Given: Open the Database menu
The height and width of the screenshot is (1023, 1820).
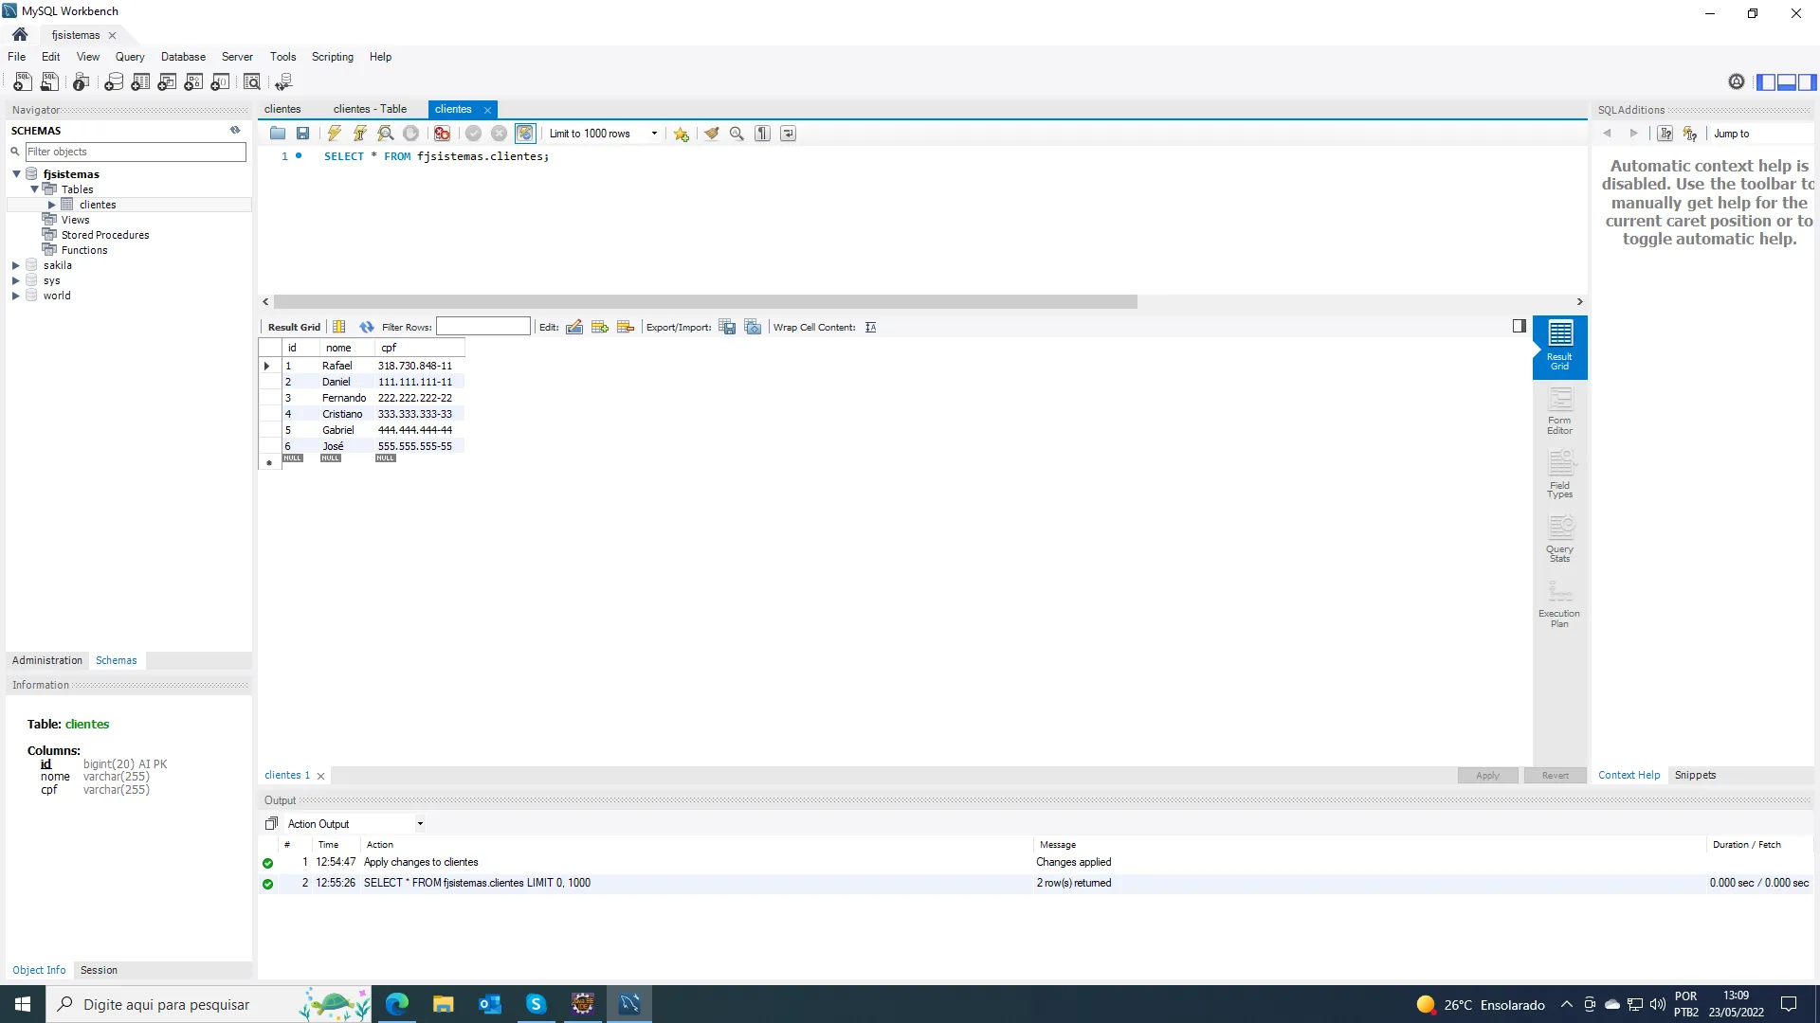Looking at the screenshot, I should tap(183, 57).
